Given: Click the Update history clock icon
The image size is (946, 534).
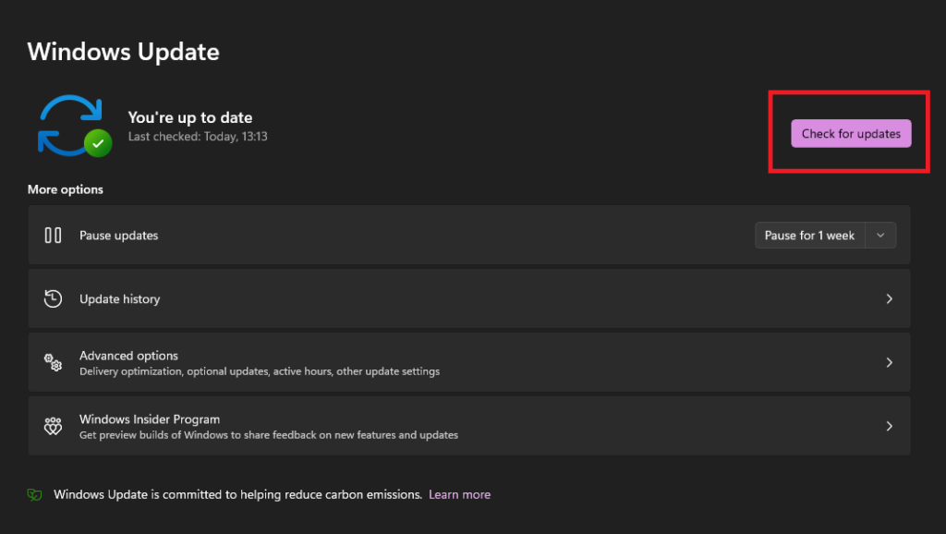Looking at the screenshot, I should pyautogui.click(x=54, y=298).
